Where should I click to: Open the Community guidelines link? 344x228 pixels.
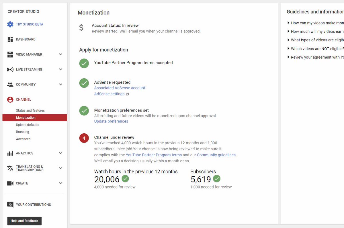tap(216, 155)
